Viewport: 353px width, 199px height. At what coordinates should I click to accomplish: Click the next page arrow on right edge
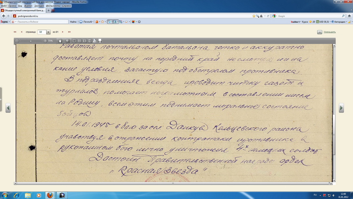(341, 108)
